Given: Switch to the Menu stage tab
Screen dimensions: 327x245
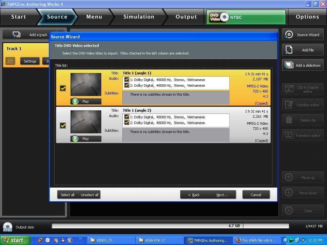Looking at the screenshot, I should (x=94, y=17).
